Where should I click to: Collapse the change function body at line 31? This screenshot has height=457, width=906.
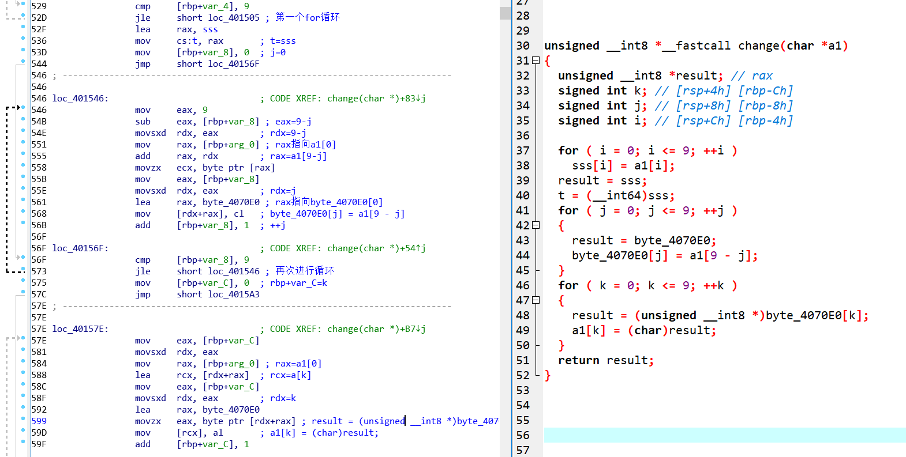[536, 61]
